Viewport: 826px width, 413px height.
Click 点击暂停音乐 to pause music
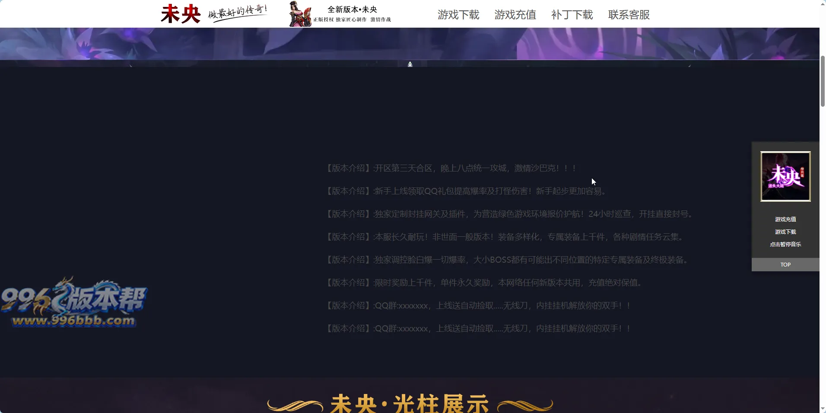[785, 245]
